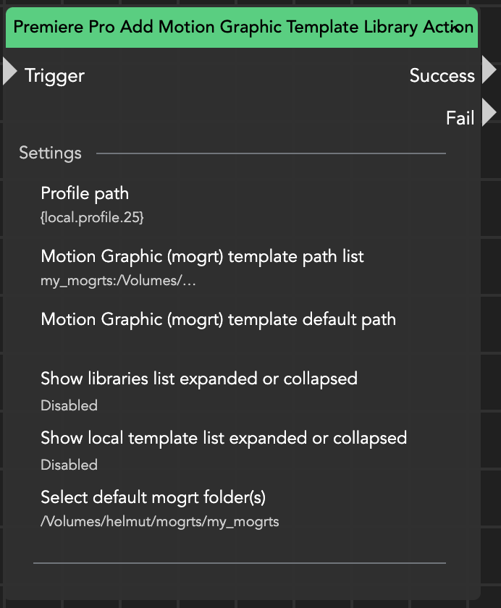Viewport: 501px width, 608px height.
Task: Toggle the Disabled value under Show libraries list
Action: click(69, 405)
